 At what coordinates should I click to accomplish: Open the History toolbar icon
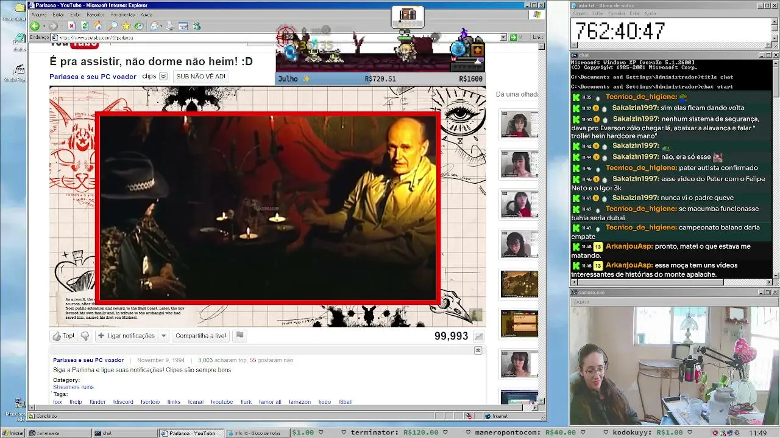pos(139,26)
